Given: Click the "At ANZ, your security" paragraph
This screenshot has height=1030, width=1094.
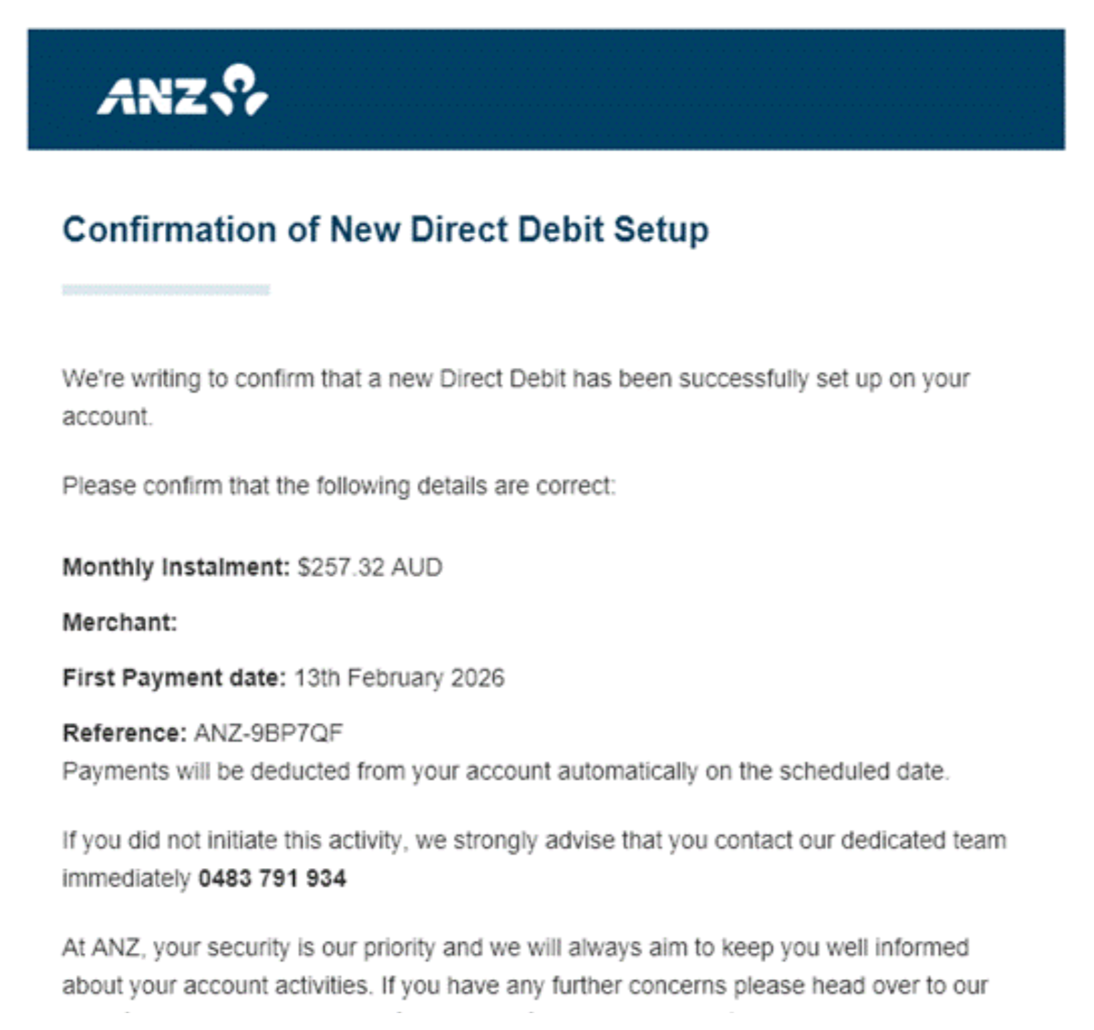Looking at the screenshot, I should 515,948.
